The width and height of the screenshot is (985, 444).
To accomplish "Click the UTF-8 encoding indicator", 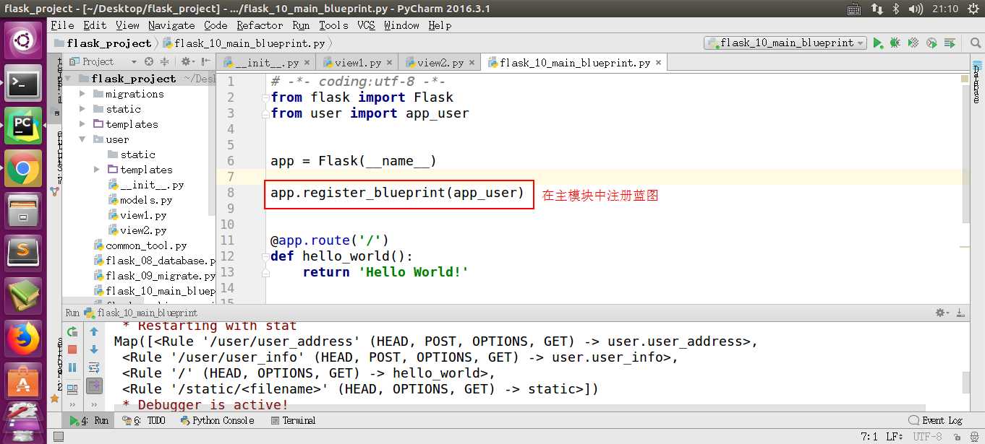I will tap(927, 437).
